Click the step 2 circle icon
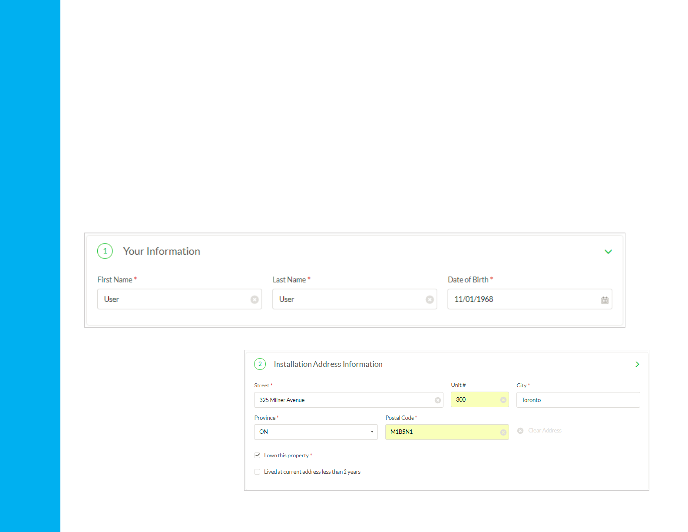688x532 pixels. (260, 364)
